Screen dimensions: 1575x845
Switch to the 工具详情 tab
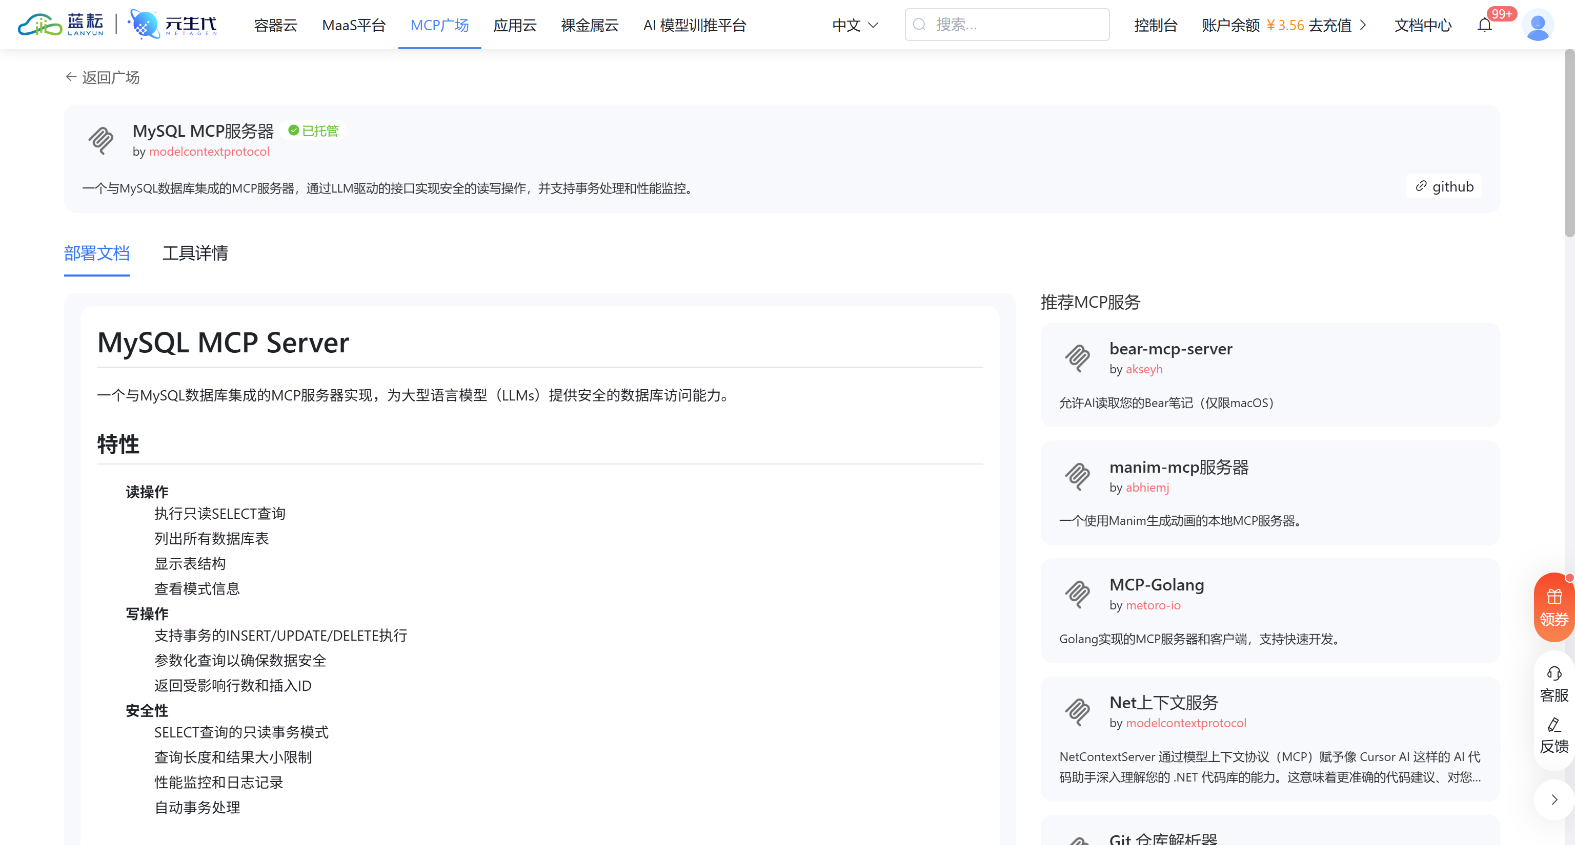click(x=195, y=253)
